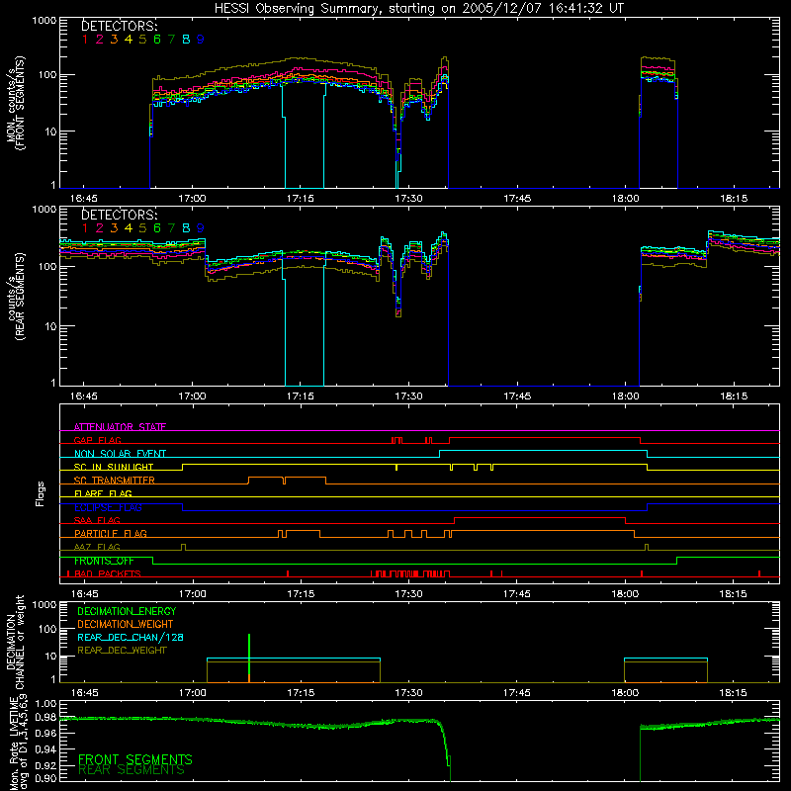Click the SC_TRANSMITTER flag label
Screen dimensions: 791x791
click(115, 481)
